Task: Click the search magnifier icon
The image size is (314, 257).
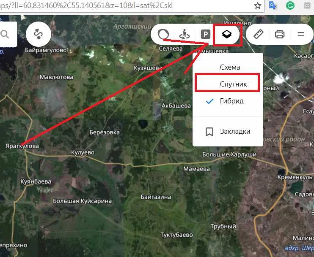Action: (5, 34)
